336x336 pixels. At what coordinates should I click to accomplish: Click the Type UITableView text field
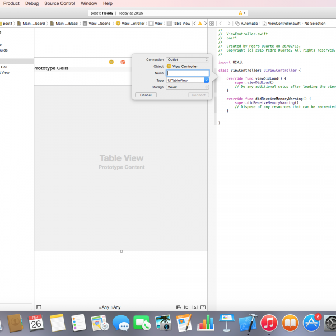point(185,80)
